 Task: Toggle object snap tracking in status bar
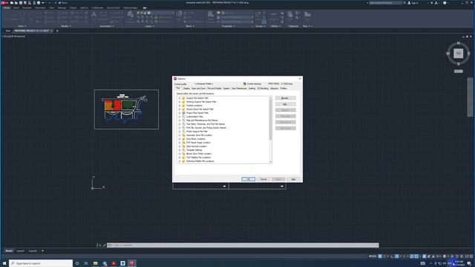point(412,257)
